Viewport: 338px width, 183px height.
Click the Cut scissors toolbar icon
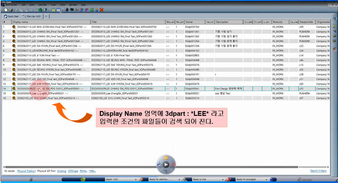coord(16,10)
